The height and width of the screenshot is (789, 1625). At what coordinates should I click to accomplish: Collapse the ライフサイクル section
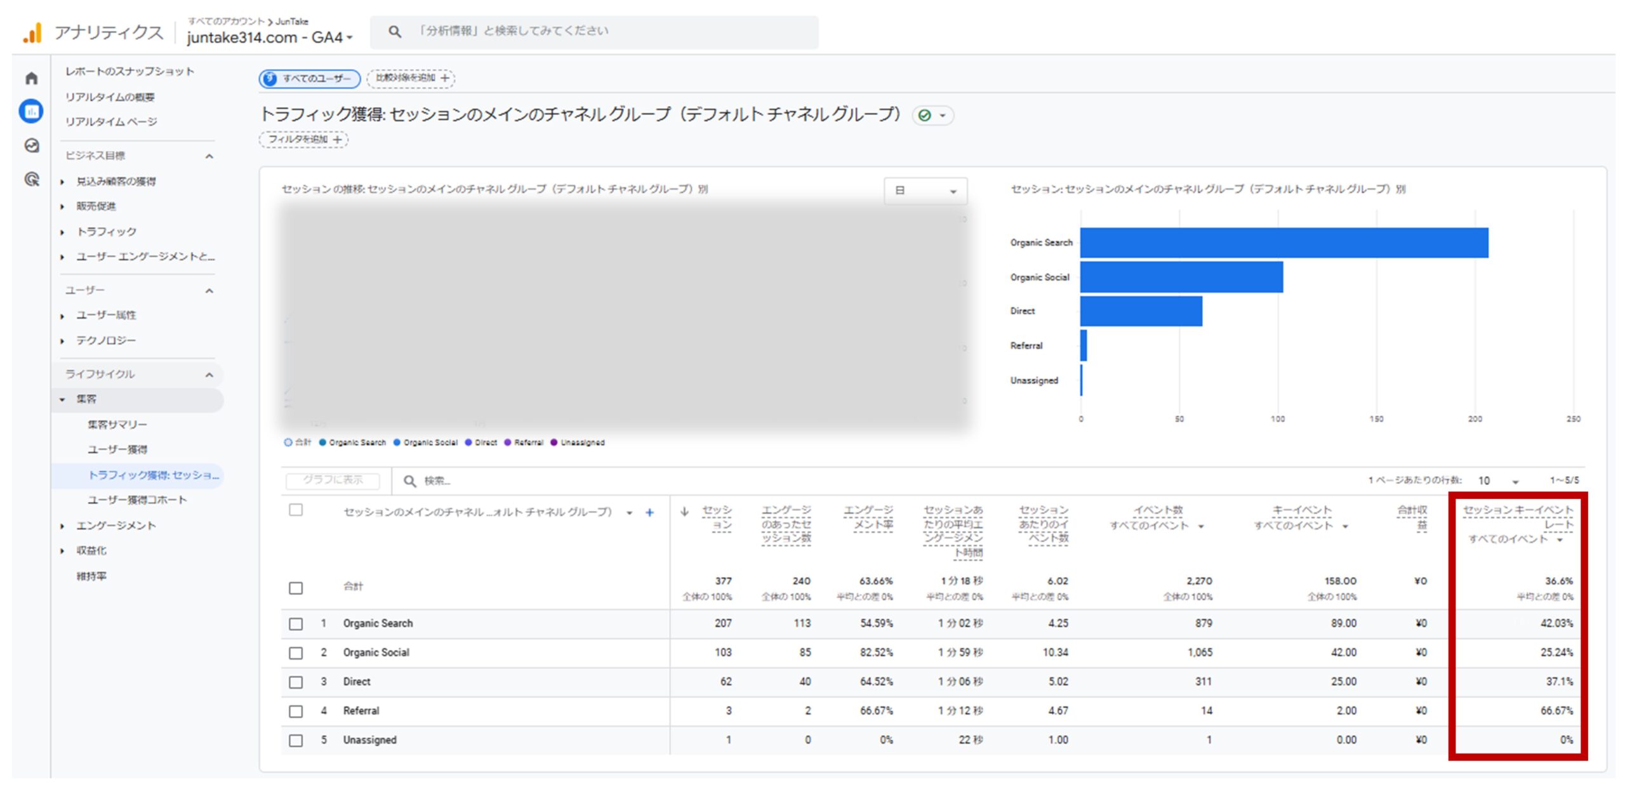pyautogui.click(x=209, y=375)
